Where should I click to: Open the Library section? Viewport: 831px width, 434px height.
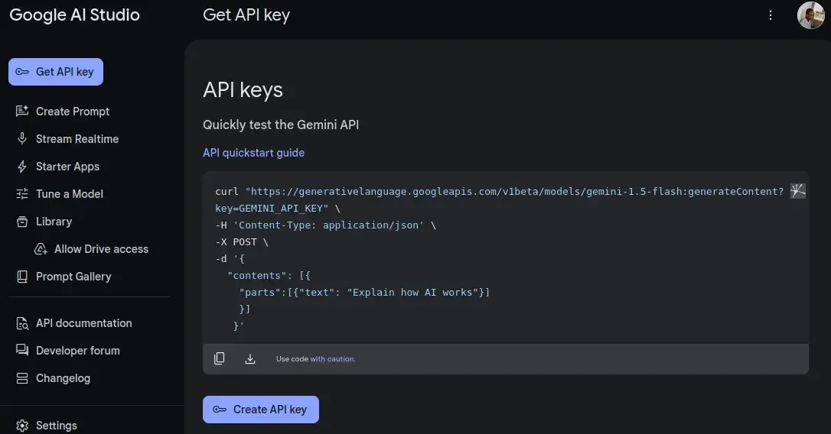coord(54,222)
